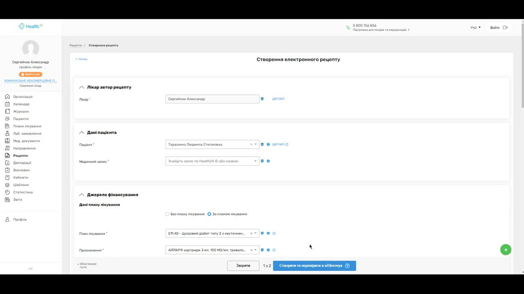Image resolution: width=524 pixels, height=294 pixels.
Task: Click the Шаблони layers icon
Action: pos(7,185)
